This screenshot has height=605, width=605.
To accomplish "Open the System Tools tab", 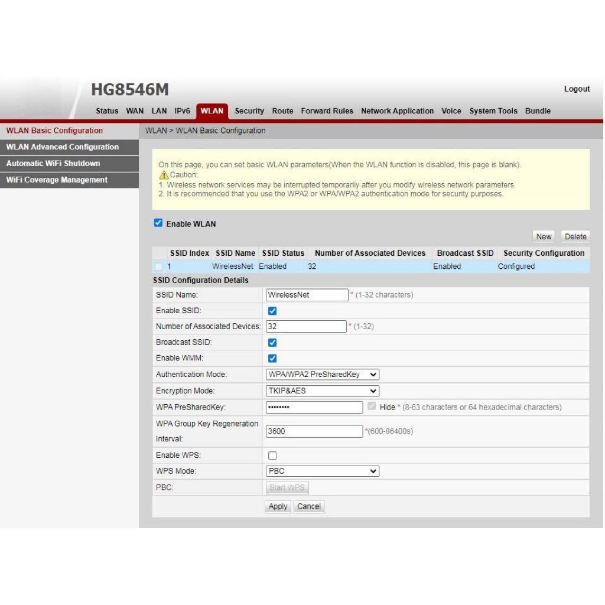I will (x=493, y=111).
